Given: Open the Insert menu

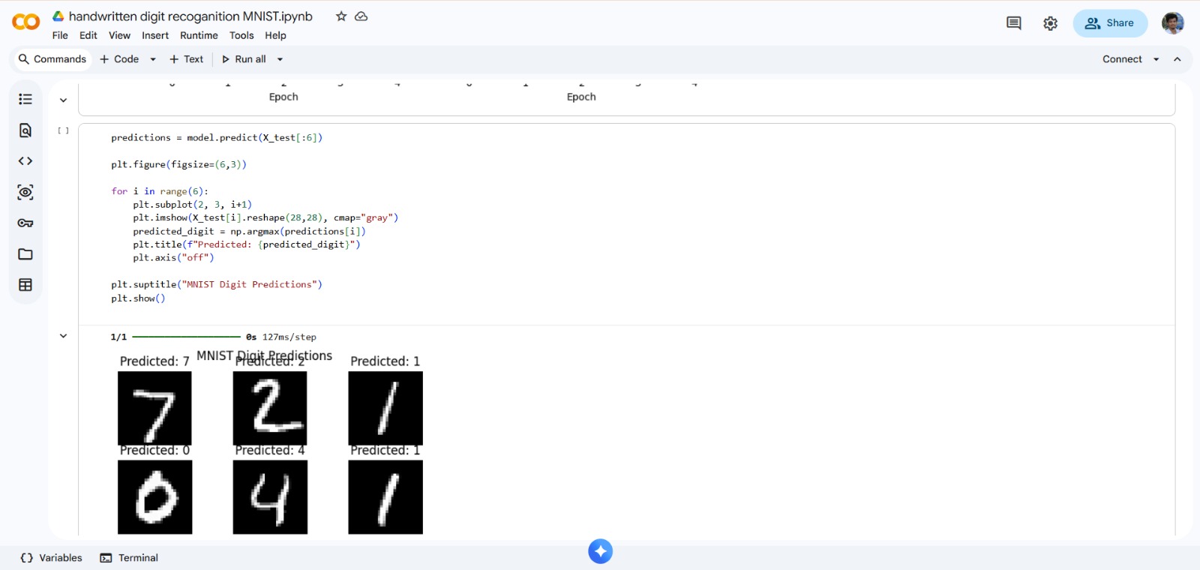Looking at the screenshot, I should (155, 35).
